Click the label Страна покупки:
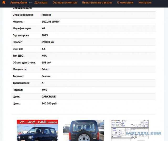 23,15
